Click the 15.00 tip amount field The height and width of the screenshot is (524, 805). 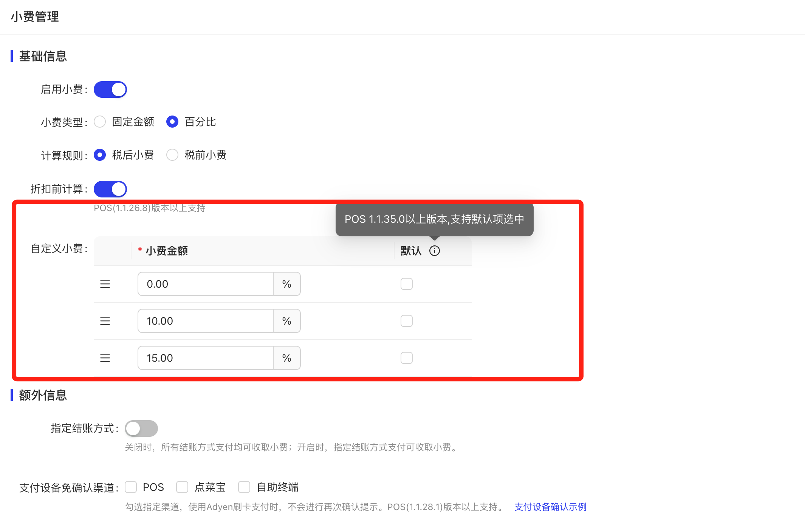(205, 358)
